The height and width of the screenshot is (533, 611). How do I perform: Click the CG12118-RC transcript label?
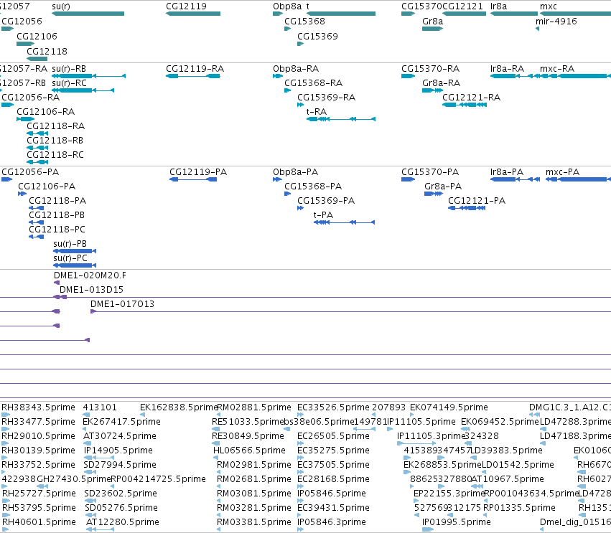pos(55,154)
